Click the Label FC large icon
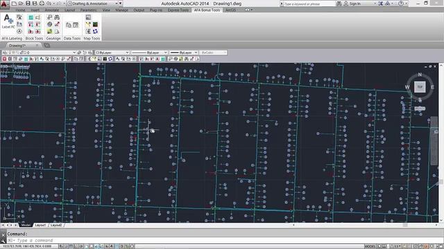This screenshot has width=444, height=249. pyautogui.click(x=8, y=21)
